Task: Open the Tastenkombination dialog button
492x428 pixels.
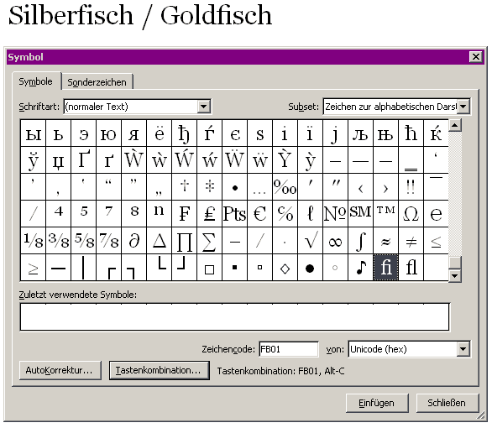Action: (159, 370)
